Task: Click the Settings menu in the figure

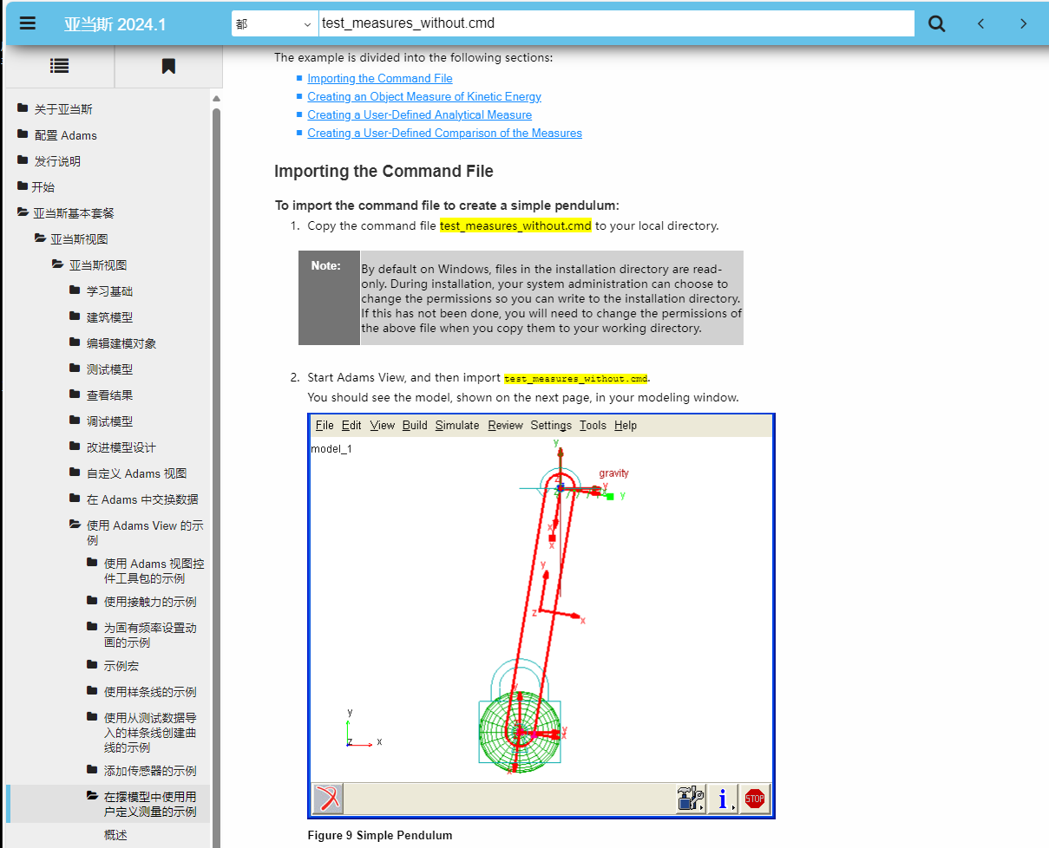Action: [551, 425]
